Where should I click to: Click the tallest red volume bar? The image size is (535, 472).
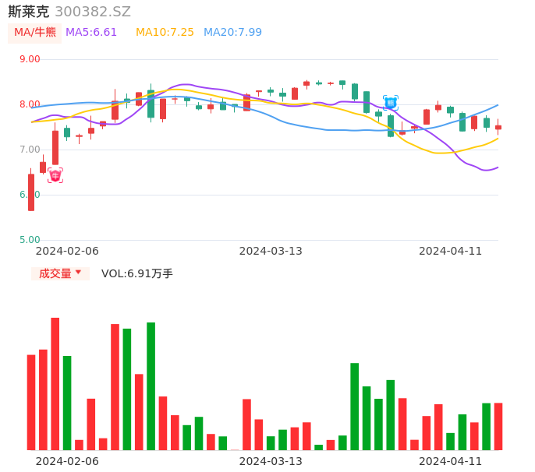click(55, 383)
